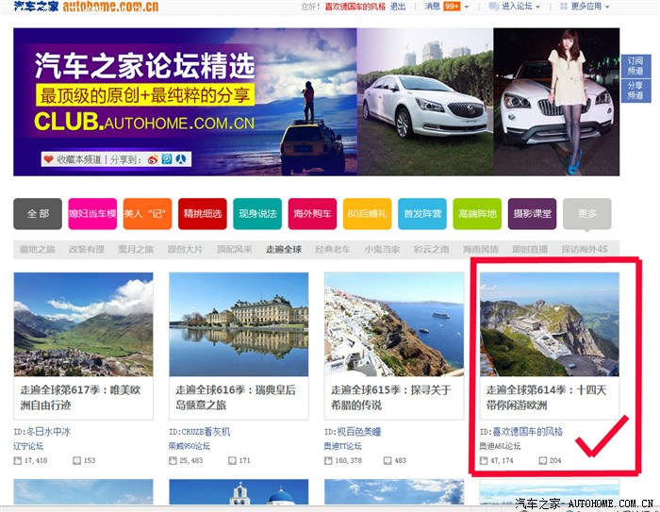Click the 分享频道 side button
Screen dimensions: 660x512
tap(635, 90)
